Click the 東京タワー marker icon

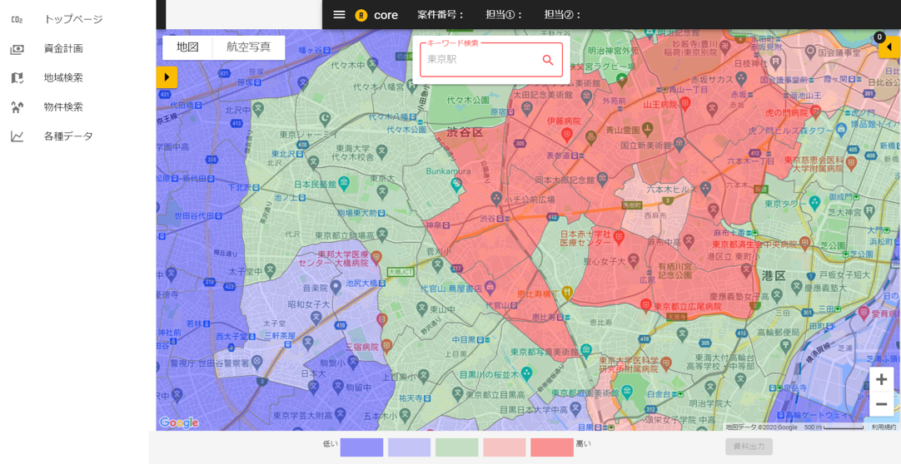point(814,202)
